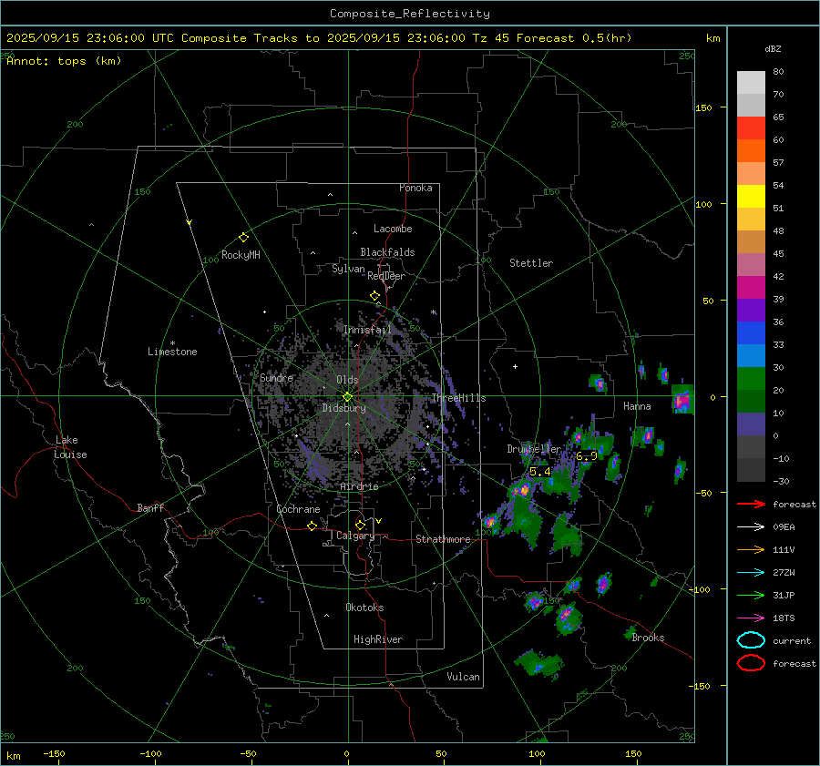Click the Strathmore town label
This screenshot has height=766, width=820.
(x=443, y=539)
